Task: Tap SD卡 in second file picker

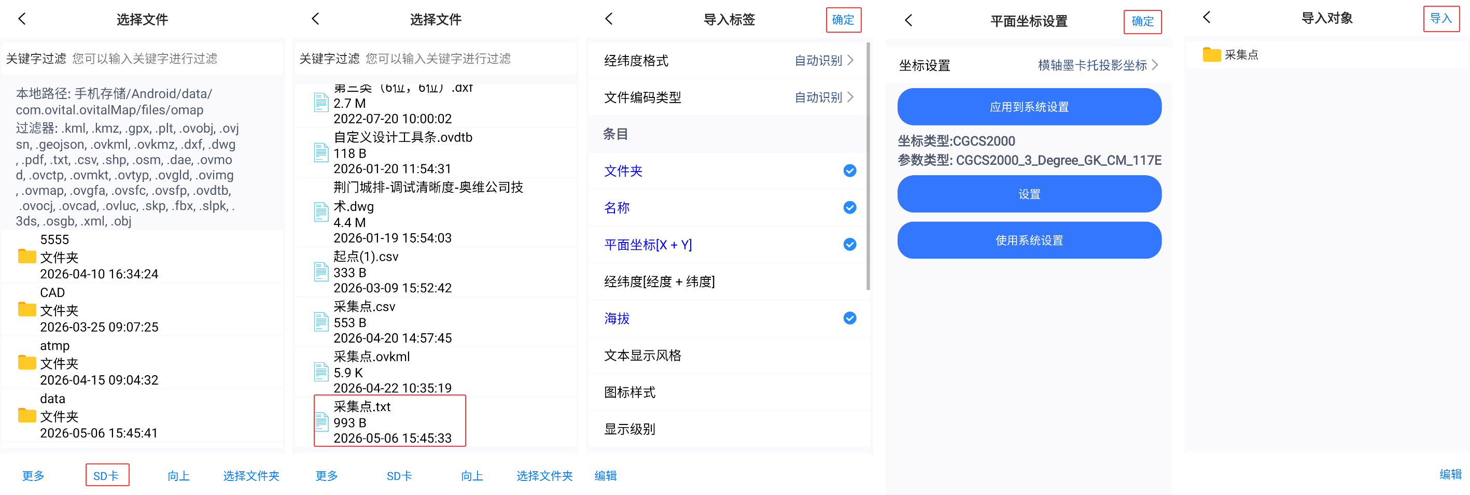Action: tap(399, 476)
